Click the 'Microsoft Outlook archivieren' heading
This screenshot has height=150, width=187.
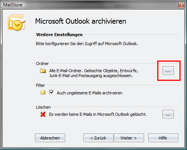[81, 21]
